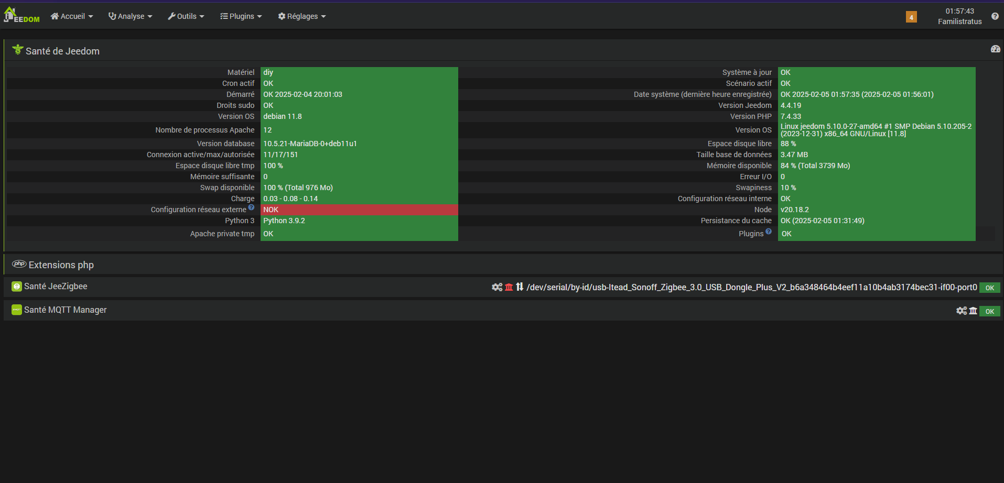Click the PHP version '7.4.33'
This screenshot has height=483, width=1004.
791,116
